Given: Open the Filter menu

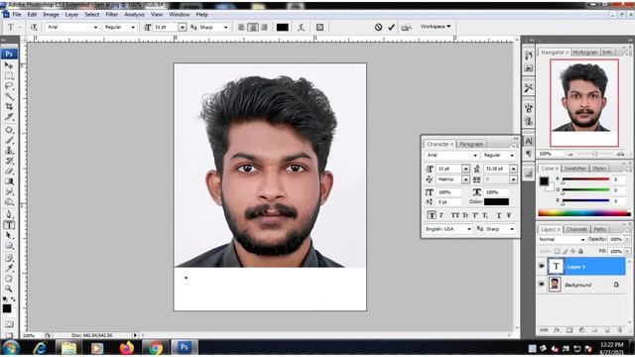Looking at the screenshot, I should (x=111, y=14).
